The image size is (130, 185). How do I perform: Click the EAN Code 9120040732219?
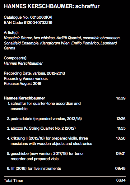(38, 22)
